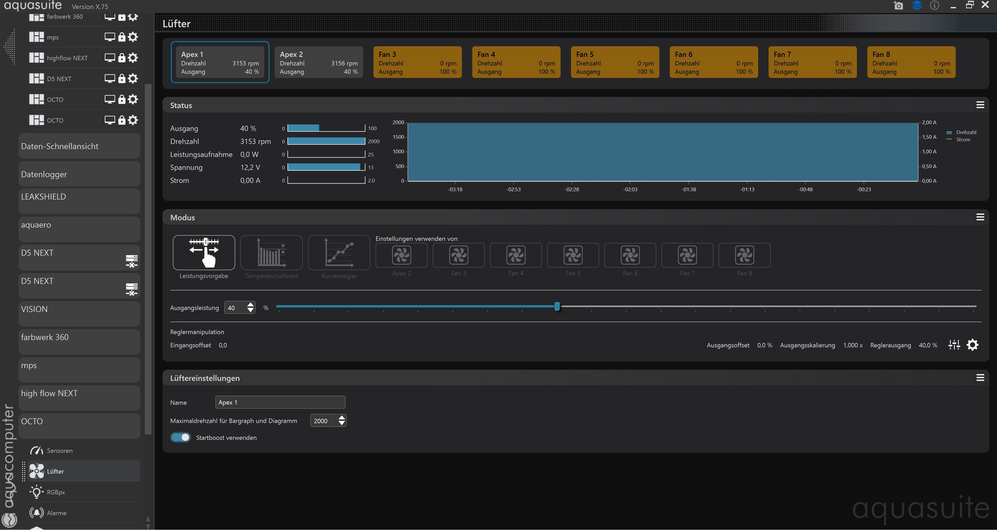
Task: Select the Fan 4 card
Action: 516,62
